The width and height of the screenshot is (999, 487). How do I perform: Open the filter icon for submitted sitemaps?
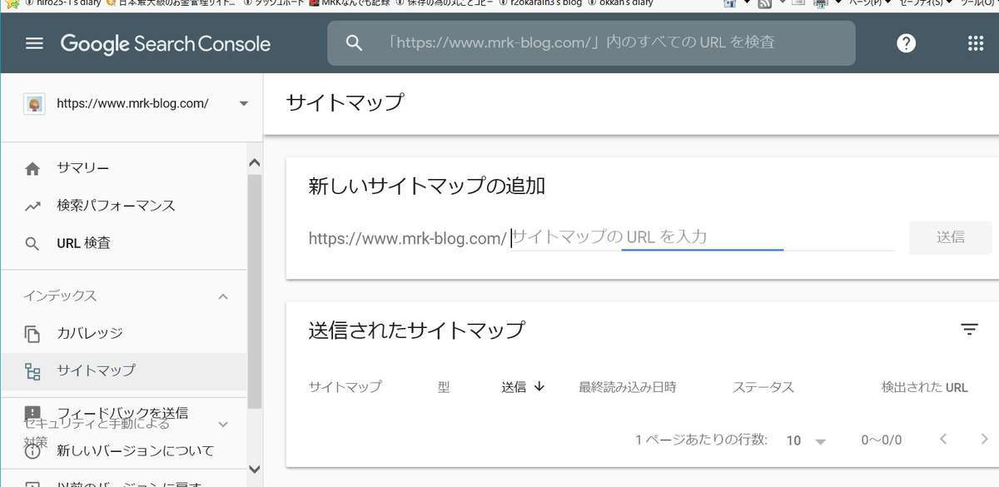(x=969, y=330)
